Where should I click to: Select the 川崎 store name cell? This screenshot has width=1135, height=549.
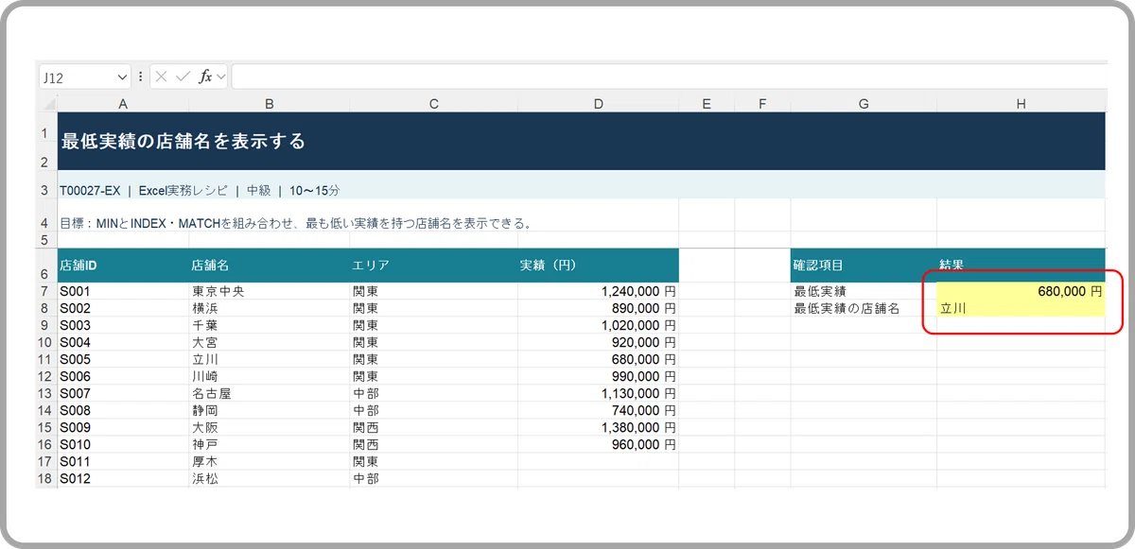[x=269, y=376]
